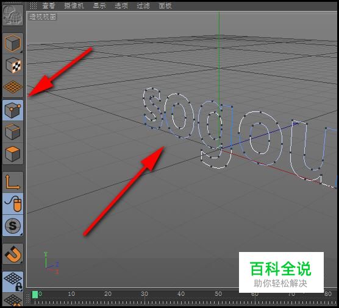Open the 显示 display menu
Screen dimensions: 339x308
coord(99,6)
